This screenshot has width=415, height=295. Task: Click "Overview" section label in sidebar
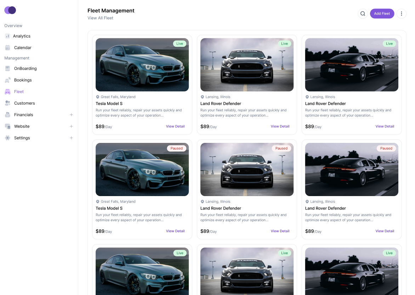[x=13, y=26]
